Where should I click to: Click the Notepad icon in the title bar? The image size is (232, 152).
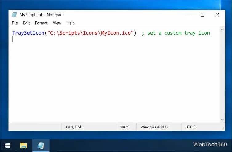(14, 15)
